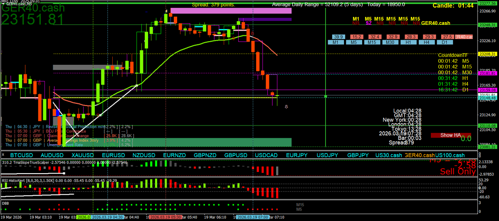Viewport: 499px width, 221px height.
Task: Switch chart to GBPJPY
Action: click(358, 155)
